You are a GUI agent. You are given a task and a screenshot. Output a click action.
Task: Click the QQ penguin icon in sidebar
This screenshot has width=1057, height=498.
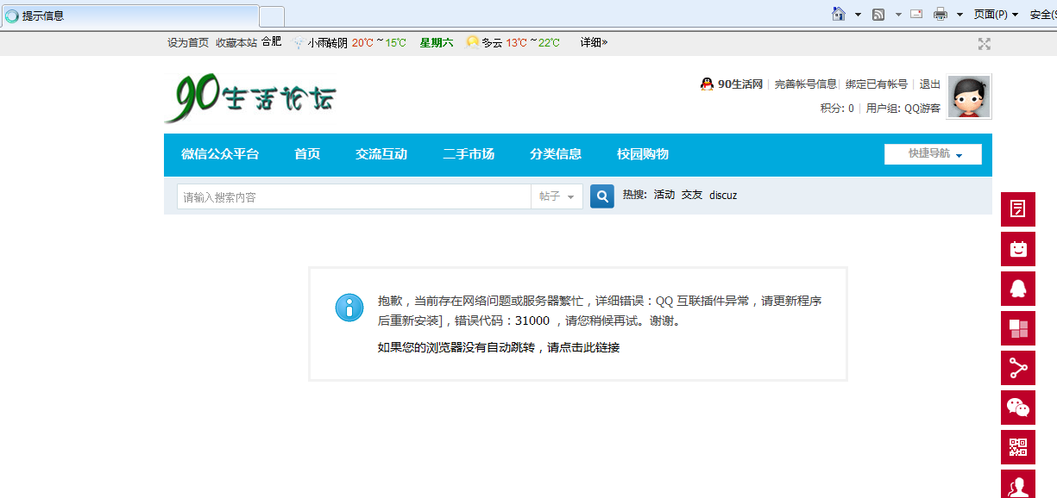pyautogui.click(x=1017, y=289)
